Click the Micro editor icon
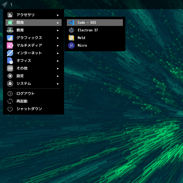The height and width of the screenshot is (183, 183). (x=71, y=45)
